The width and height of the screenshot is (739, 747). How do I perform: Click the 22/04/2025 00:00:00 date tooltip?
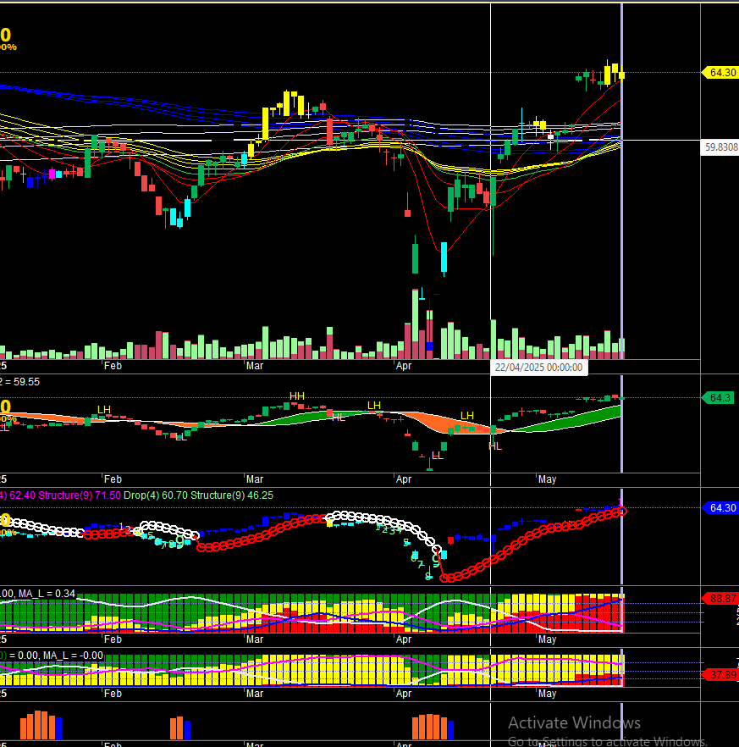coord(538,368)
